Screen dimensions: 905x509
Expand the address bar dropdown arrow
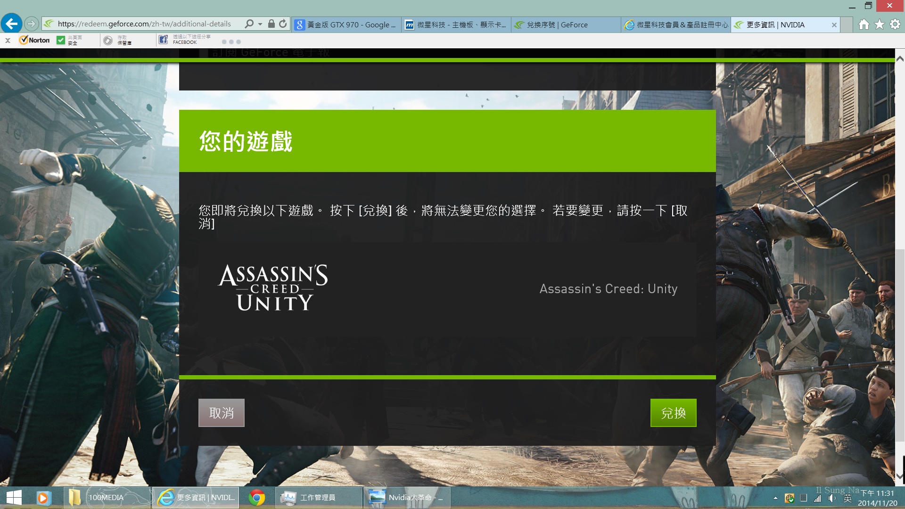[x=260, y=24]
